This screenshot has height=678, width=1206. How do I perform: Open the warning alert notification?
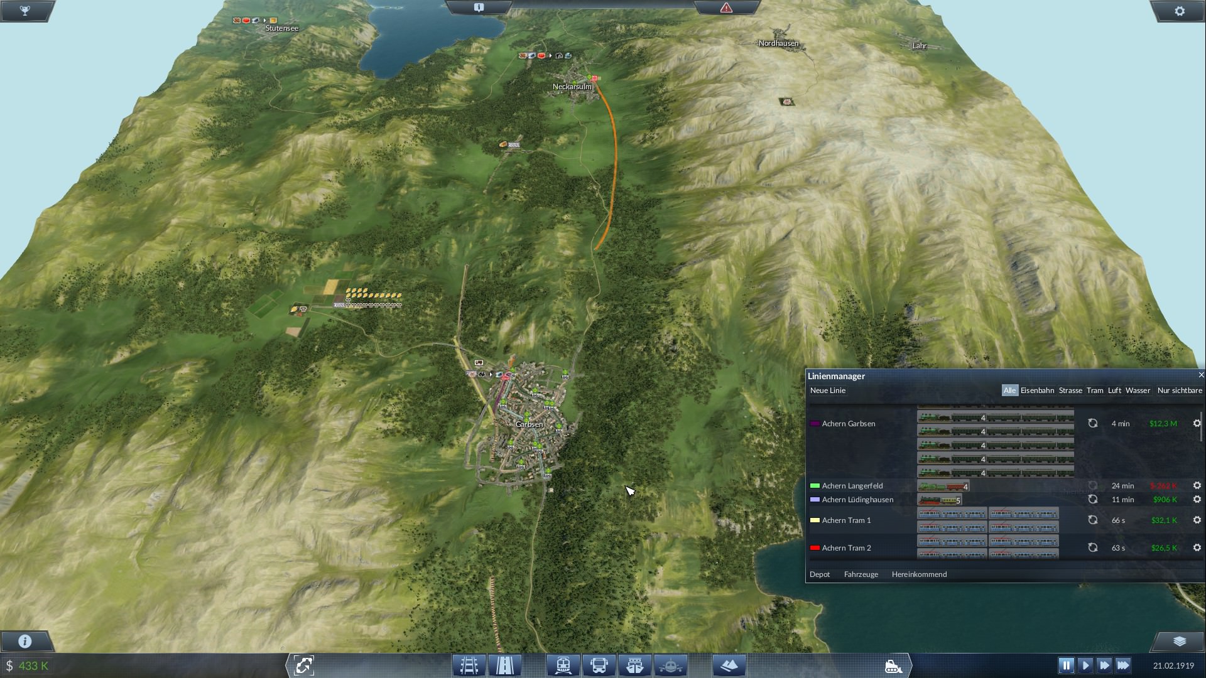pyautogui.click(x=726, y=8)
